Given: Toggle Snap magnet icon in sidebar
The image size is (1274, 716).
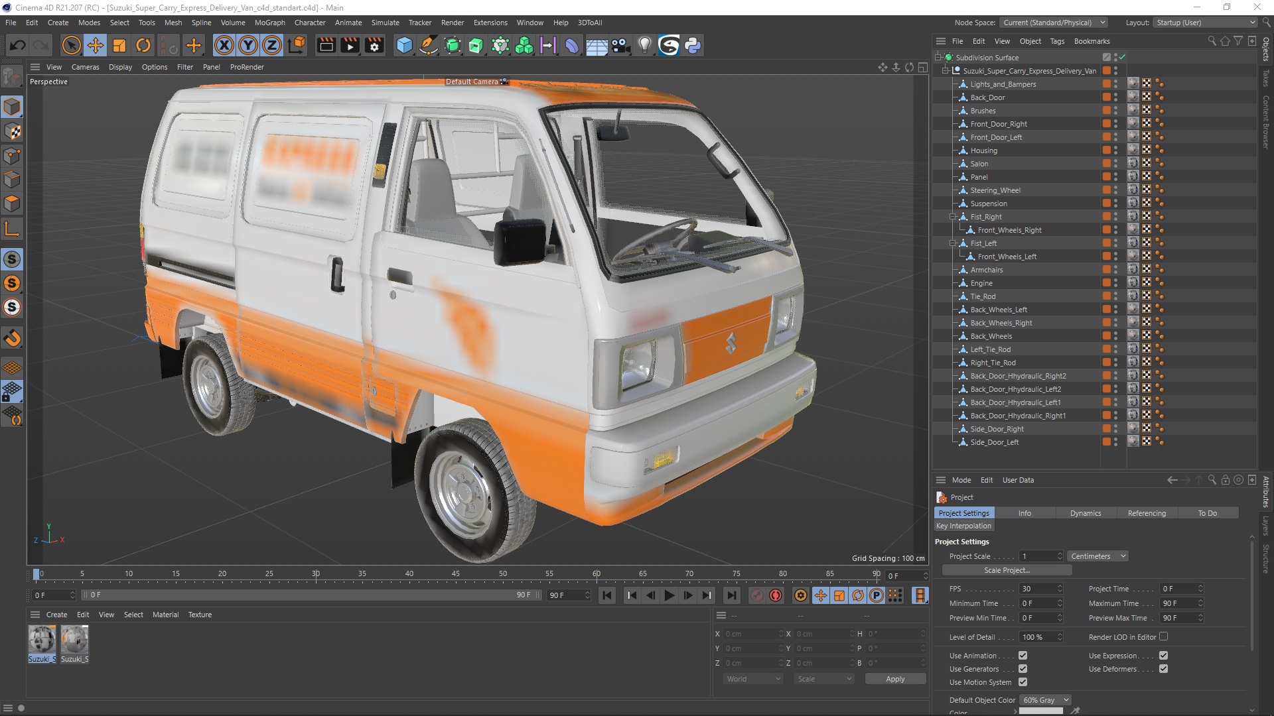Looking at the screenshot, I should point(12,338).
